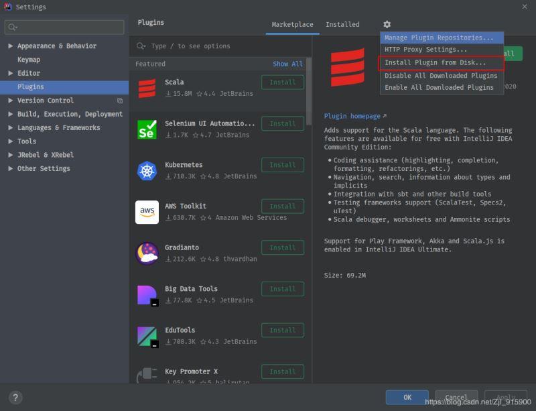Install the Kubernetes plugin
The image size is (536, 411).
click(x=282, y=165)
